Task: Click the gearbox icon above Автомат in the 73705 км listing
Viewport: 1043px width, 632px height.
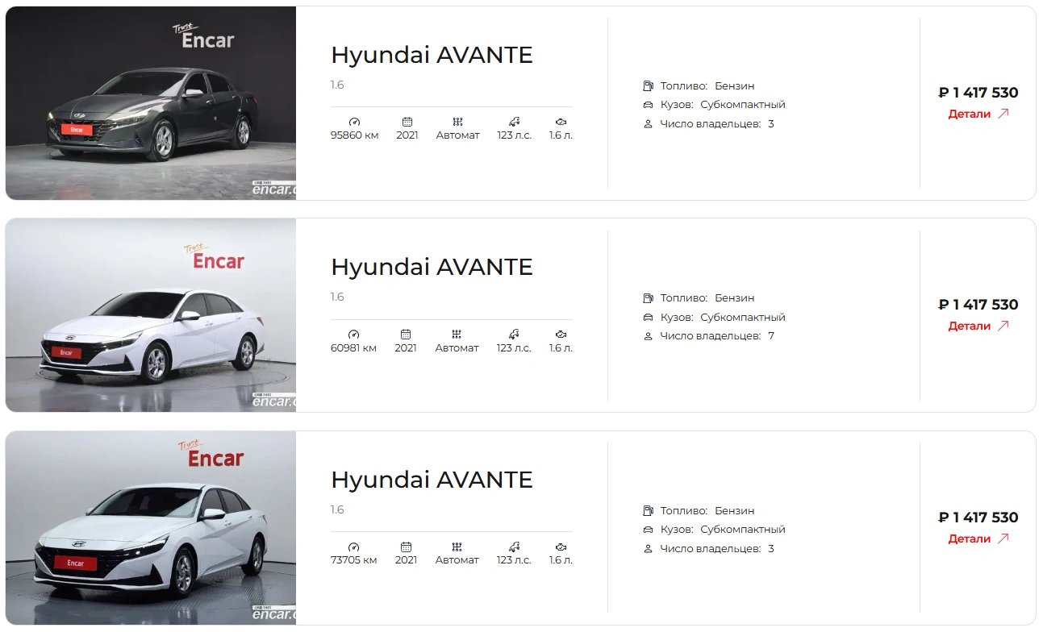Action: coord(457,547)
